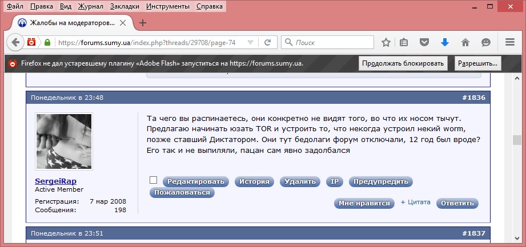This screenshot has height=247, width=526.
Task: Open the downloads arrow icon
Action: (445, 42)
